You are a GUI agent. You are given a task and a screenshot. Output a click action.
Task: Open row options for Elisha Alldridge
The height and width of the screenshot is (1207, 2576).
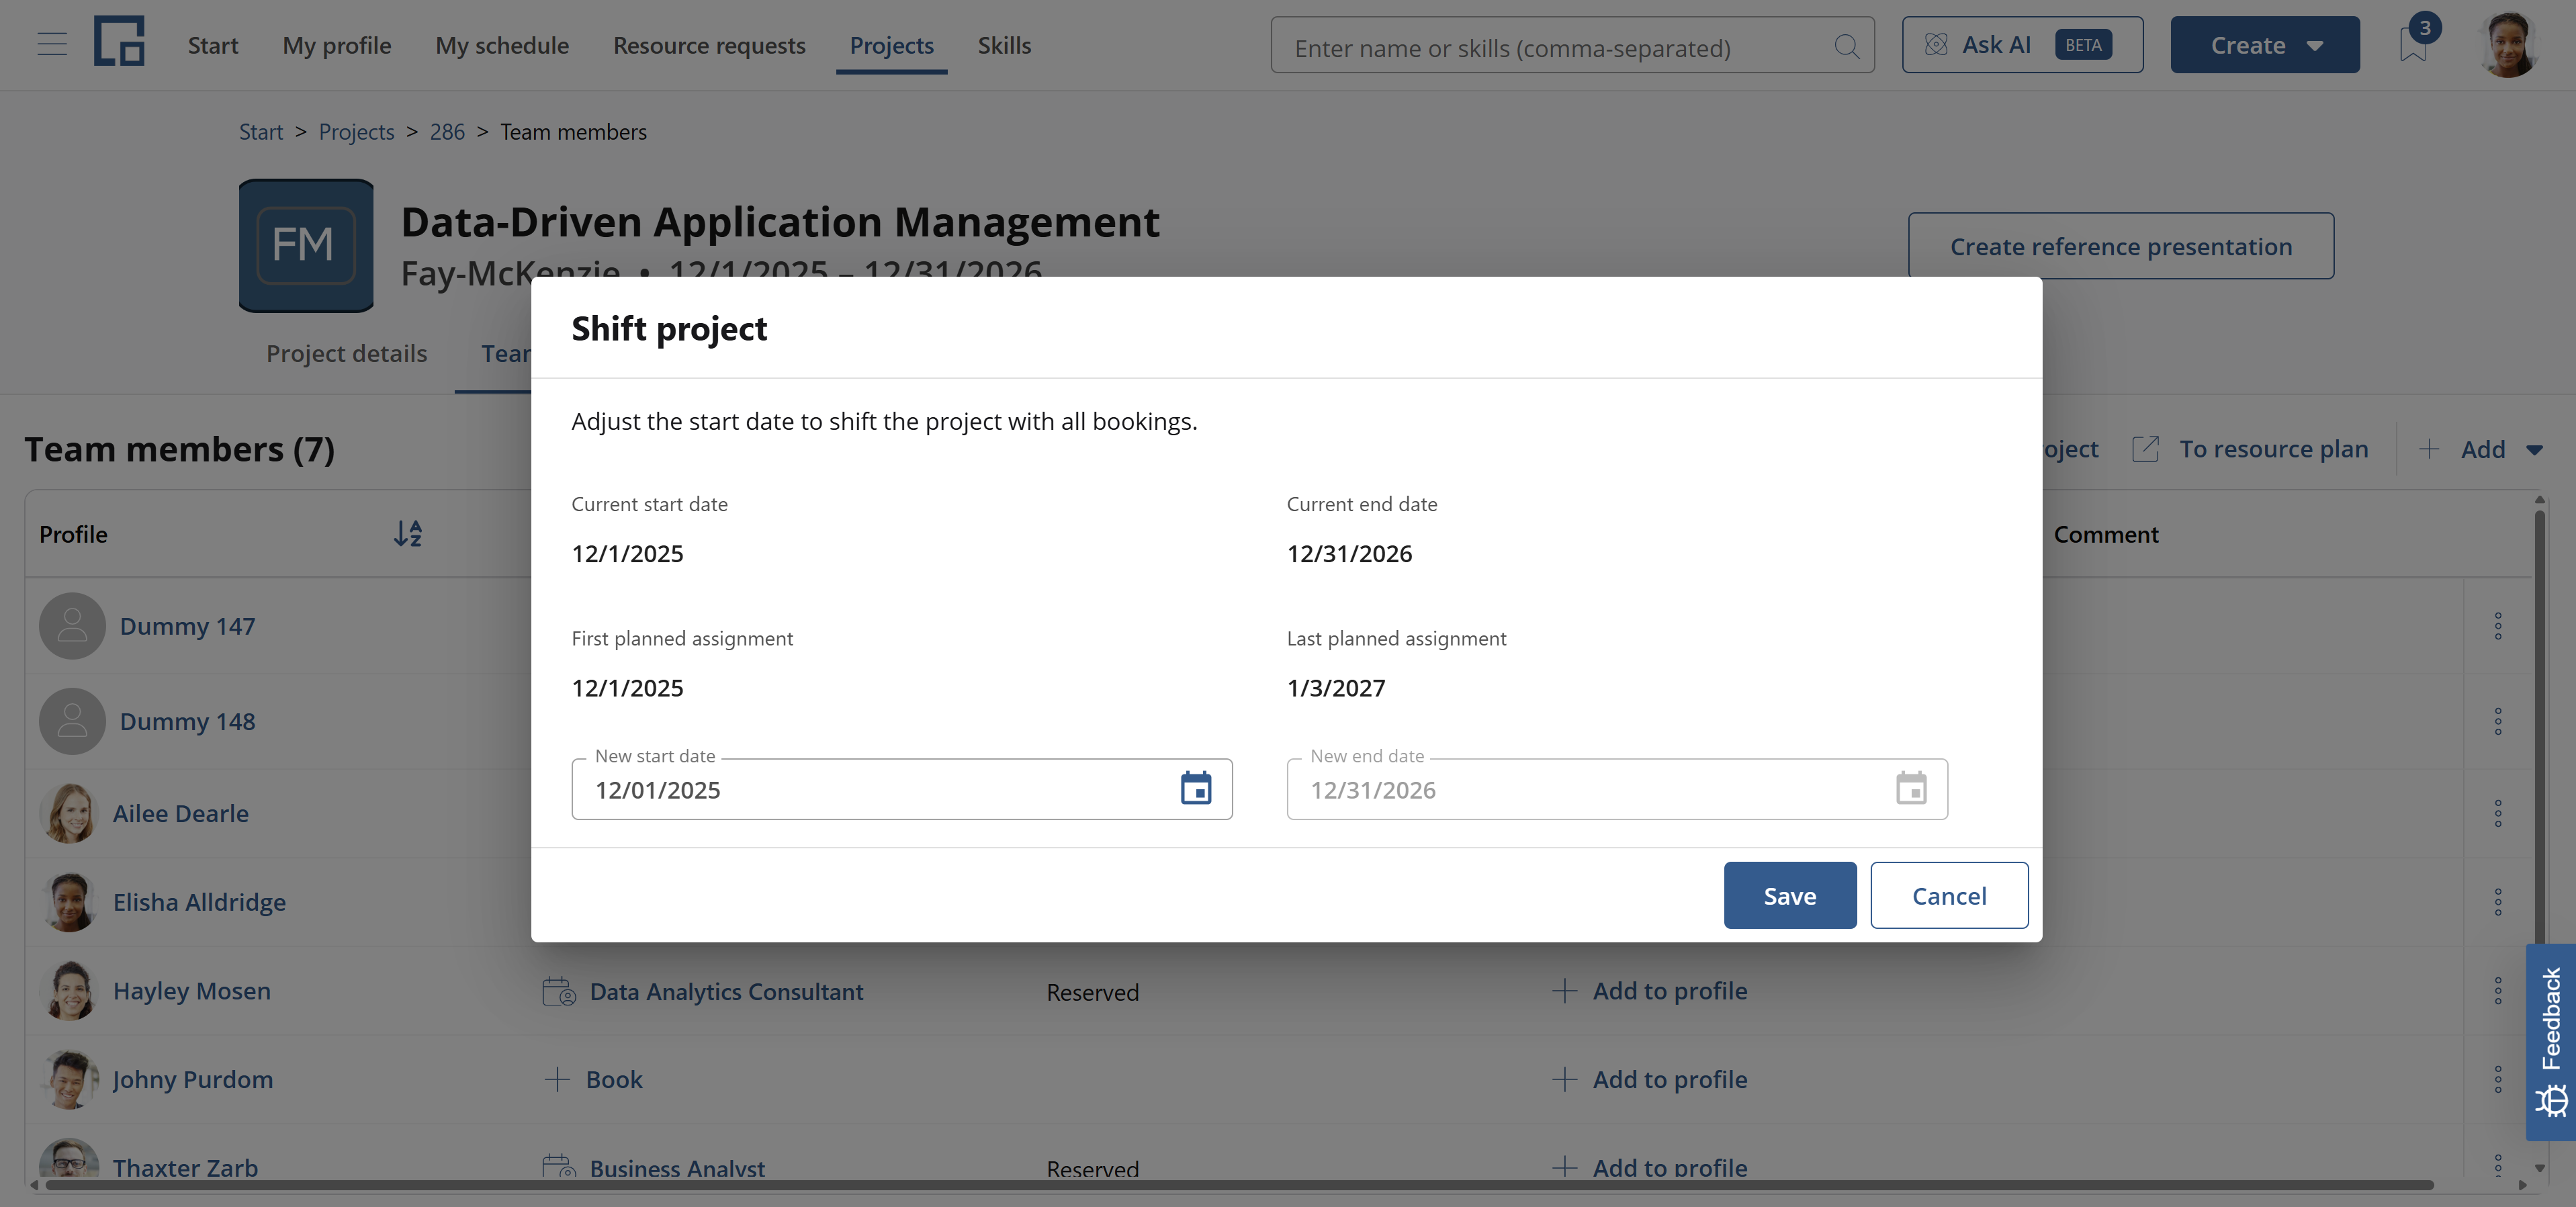pyautogui.click(x=2497, y=902)
